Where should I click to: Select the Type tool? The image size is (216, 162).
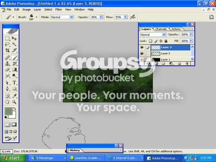(14, 83)
